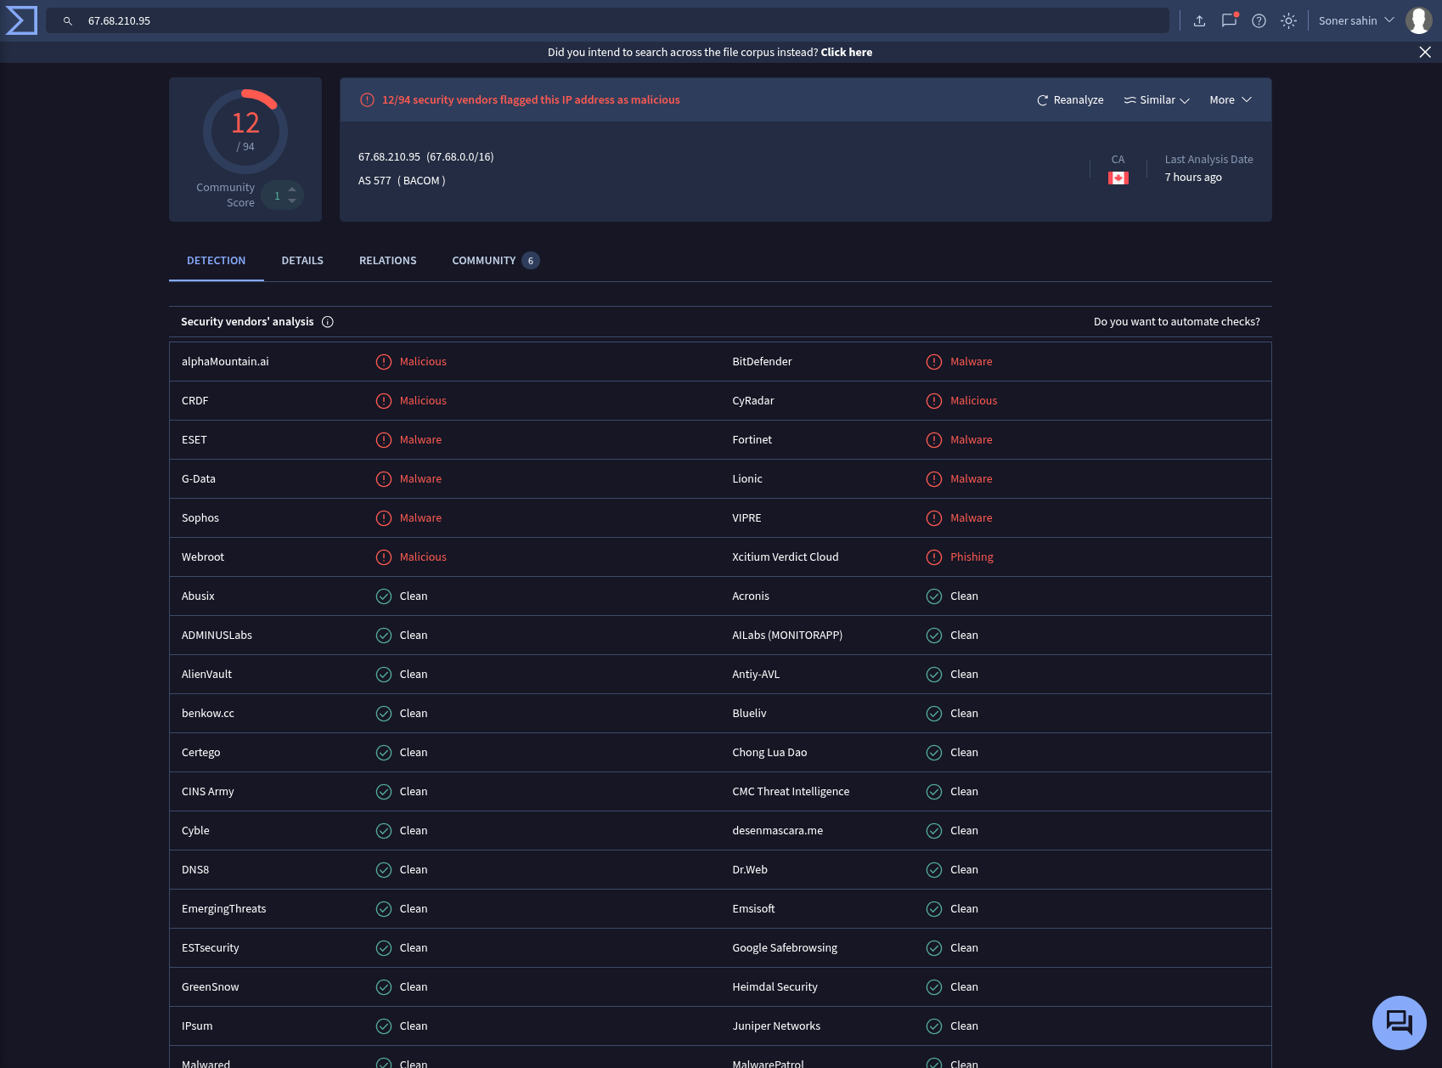1442x1068 pixels.
Task: Click the Malware verdict for ESET
Action: [x=420, y=440]
